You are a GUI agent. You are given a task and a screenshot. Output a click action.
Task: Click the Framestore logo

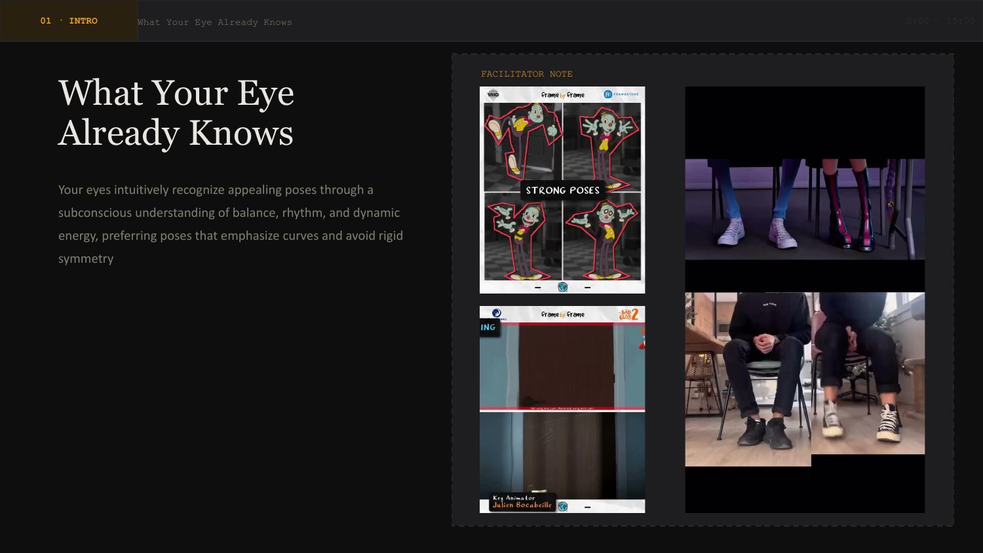[621, 94]
